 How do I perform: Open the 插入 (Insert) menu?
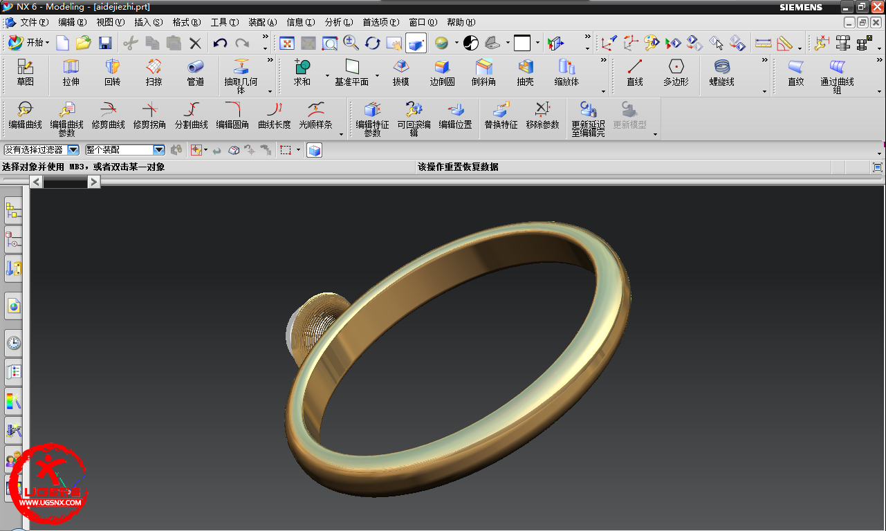(x=149, y=23)
